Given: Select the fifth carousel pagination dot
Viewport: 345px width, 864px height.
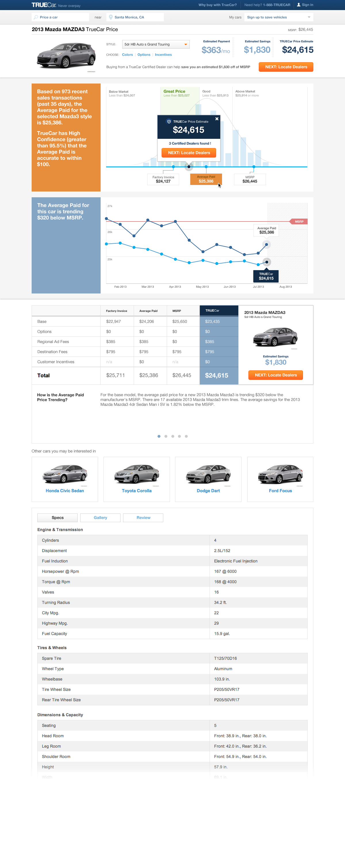Looking at the screenshot, I should (186, 436).
